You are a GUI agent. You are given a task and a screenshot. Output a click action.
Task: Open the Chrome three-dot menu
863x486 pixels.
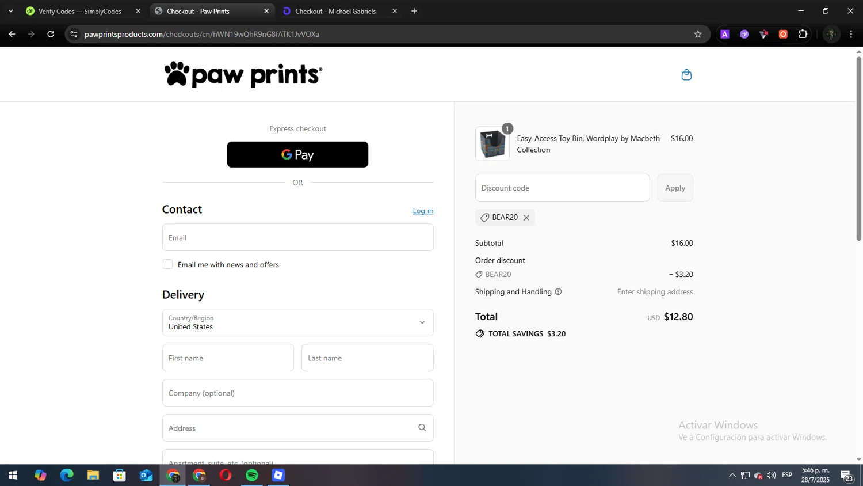851,34
